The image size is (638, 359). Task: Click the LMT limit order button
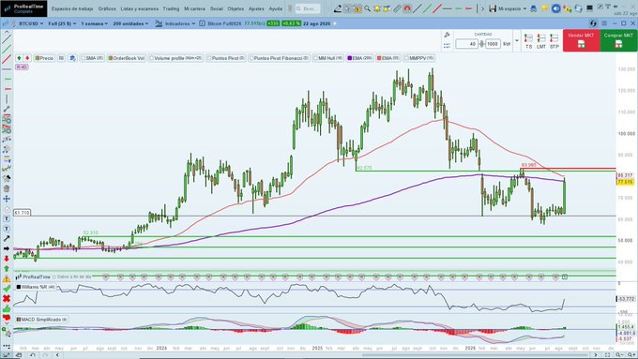[x=541, y=41]
